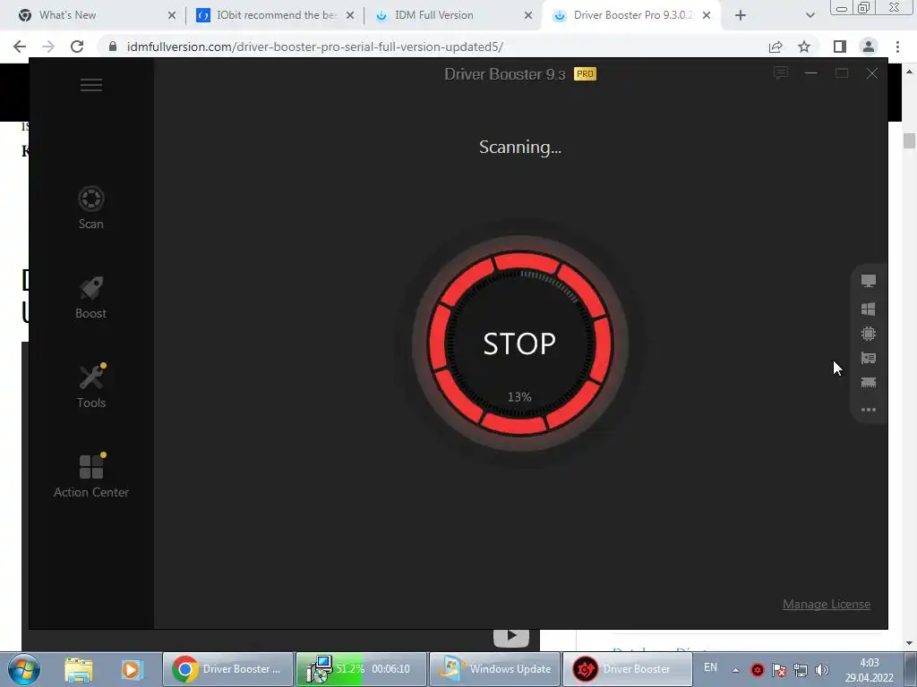This screenshot has height=687, width=917.
Task: Open the Boost rocket section
Action: click(x=90, y=297)
